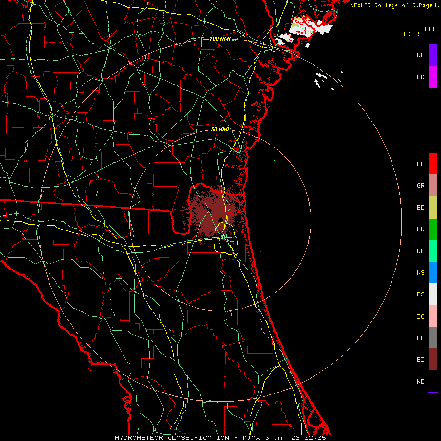
Task: Click the '100 NMI' range ring label
Action: [220, 39]
